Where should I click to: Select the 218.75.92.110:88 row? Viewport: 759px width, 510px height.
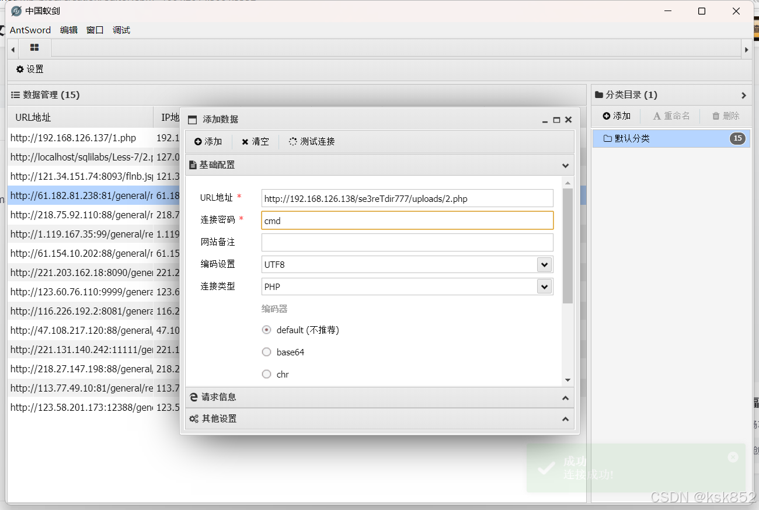93,215
